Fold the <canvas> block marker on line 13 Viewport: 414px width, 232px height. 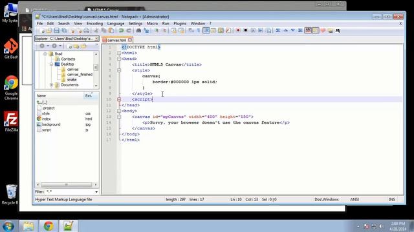point(119,117)
